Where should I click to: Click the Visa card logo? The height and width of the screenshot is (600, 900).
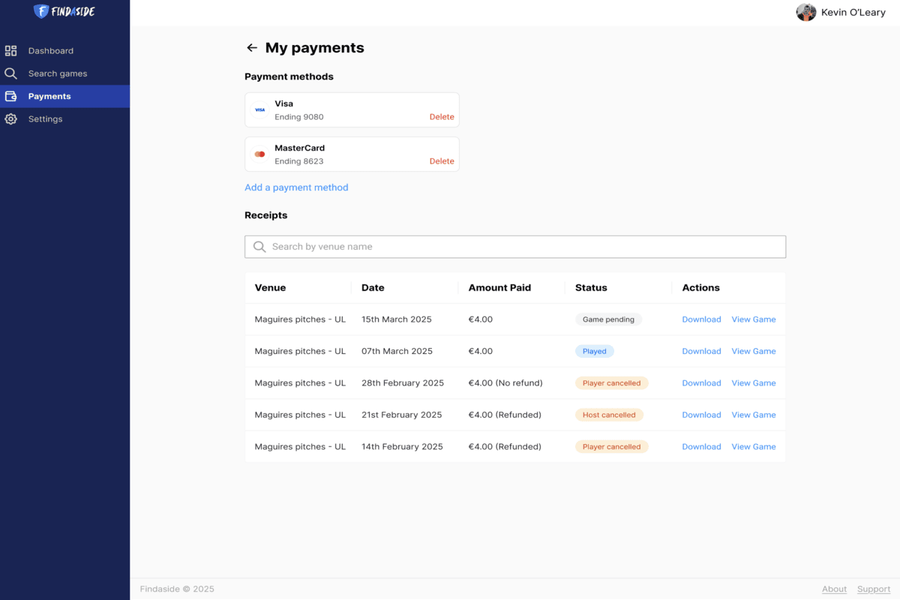(259, 109)
